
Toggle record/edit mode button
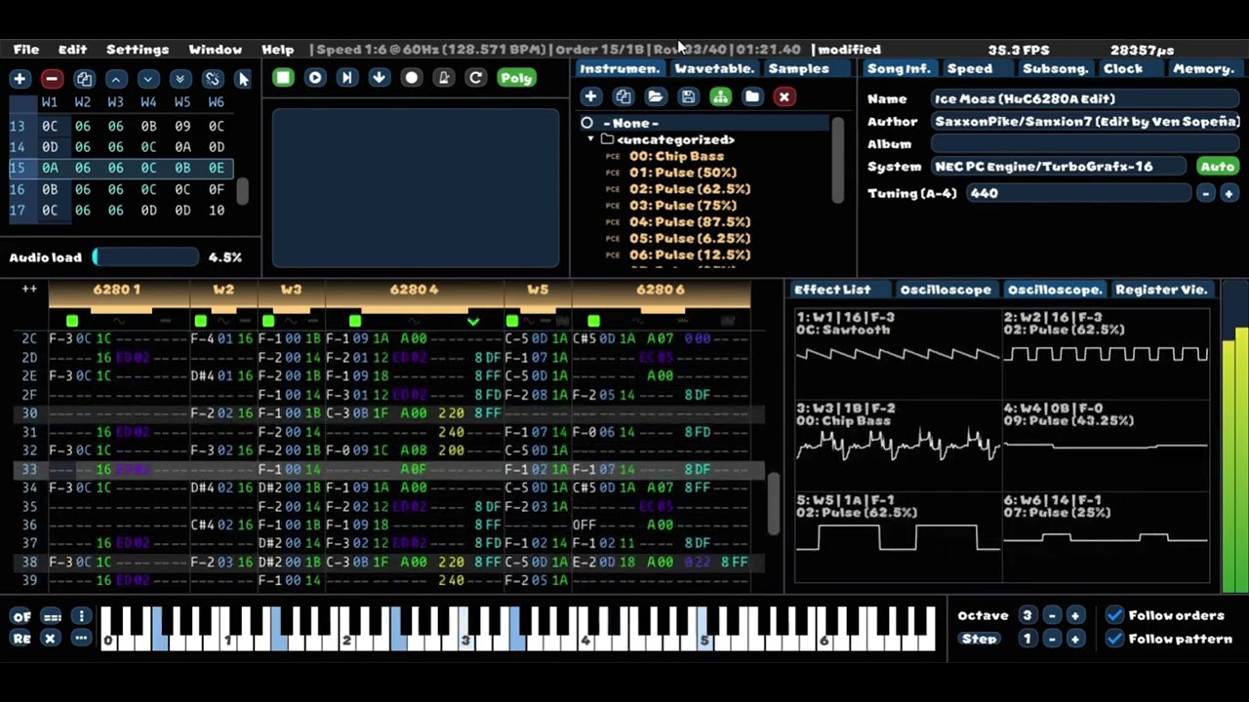(x=412, y=77)
